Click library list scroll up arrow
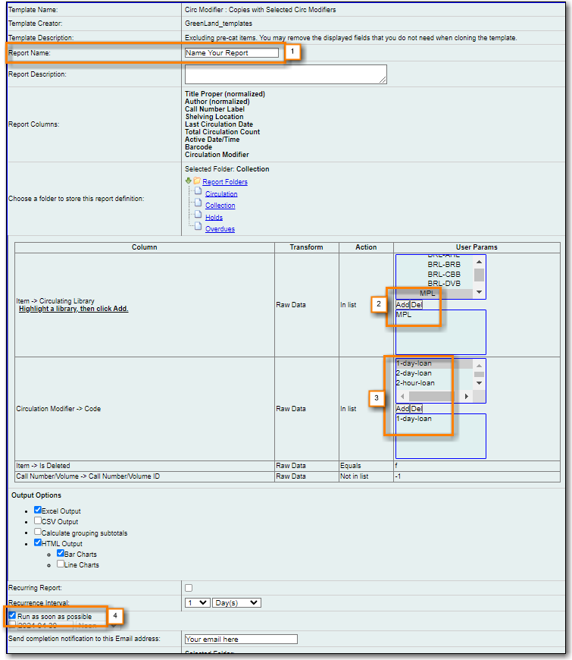 point(479,262)
